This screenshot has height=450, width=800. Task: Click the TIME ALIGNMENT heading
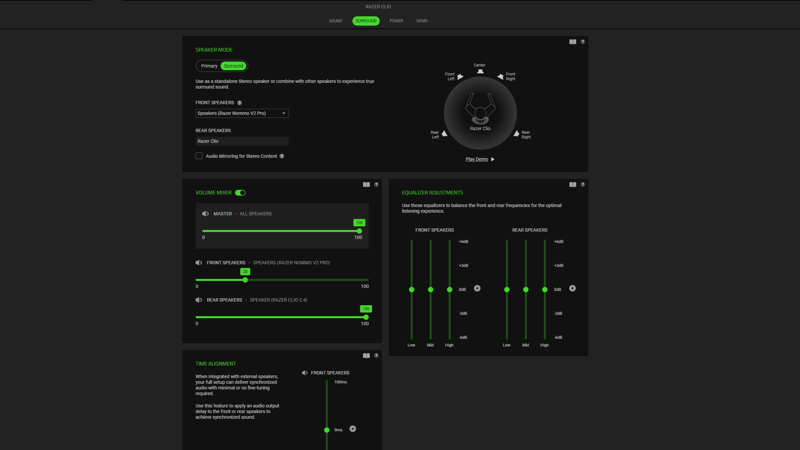(x=215, y=364)
